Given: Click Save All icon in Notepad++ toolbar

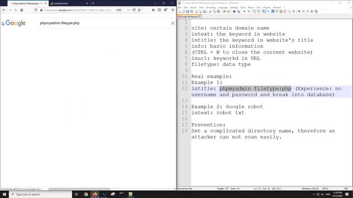Looking at the screenshot, I should (192, 11).
